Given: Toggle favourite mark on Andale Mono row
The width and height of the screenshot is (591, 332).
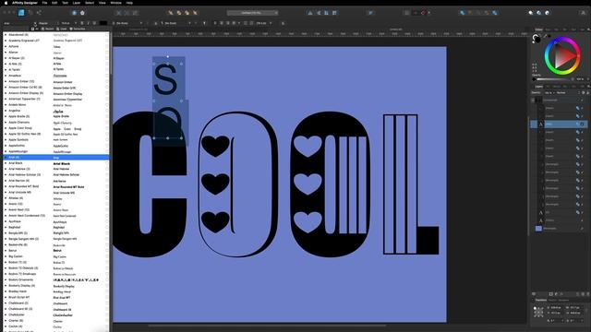Looking at the screenshot, I should click(107, 104).
